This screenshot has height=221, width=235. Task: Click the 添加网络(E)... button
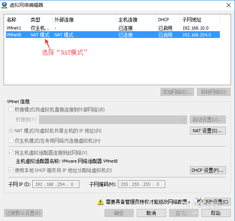pos(177,92)
